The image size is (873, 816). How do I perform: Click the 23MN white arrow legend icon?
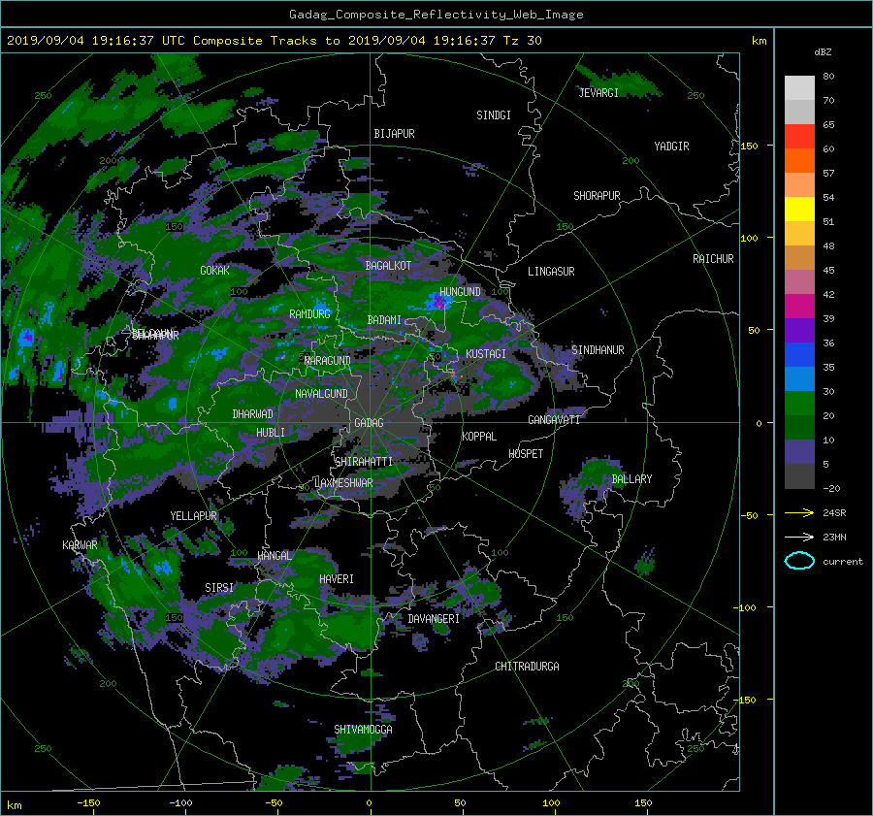[x=799, y=537]
